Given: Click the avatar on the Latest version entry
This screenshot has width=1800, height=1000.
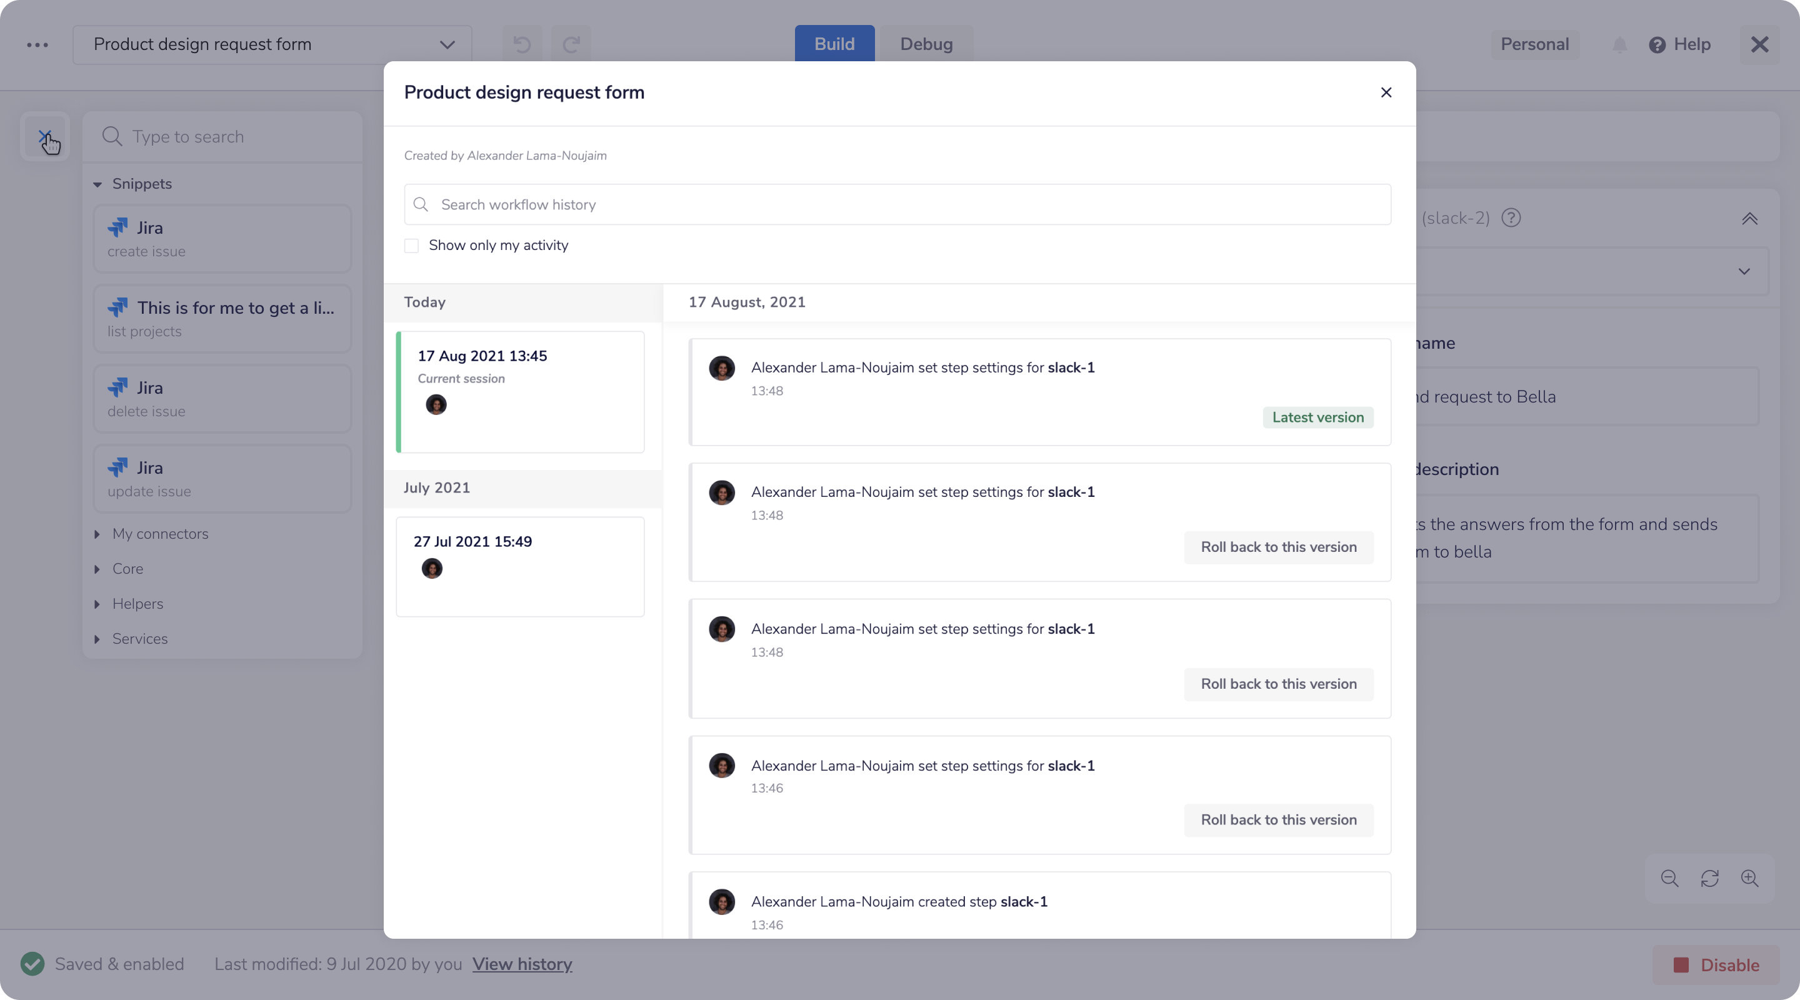Looking at the screenshot, I should click(722, 368).
